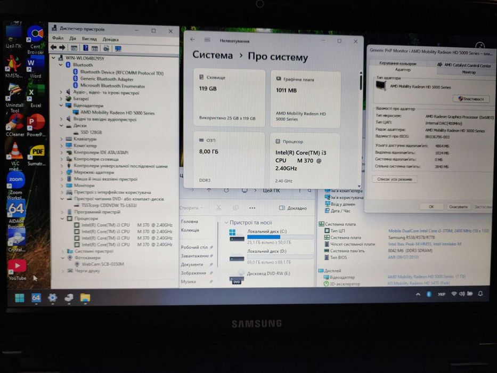Click the Докладно button in Explorer

tap(293, 208)
